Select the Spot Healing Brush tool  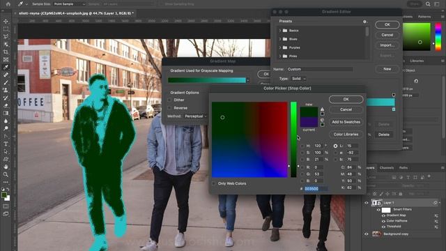[x=6, y=75]
